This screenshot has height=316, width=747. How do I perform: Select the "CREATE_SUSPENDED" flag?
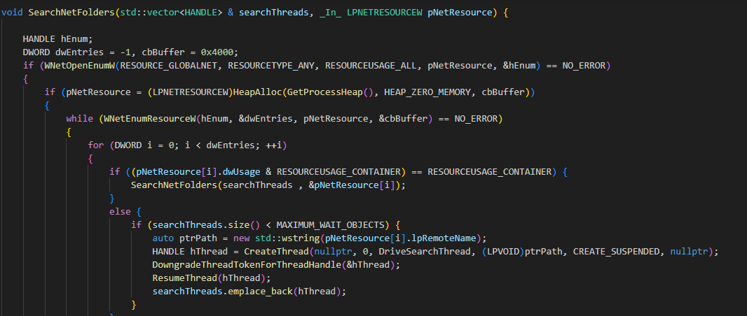coord(617,252)
